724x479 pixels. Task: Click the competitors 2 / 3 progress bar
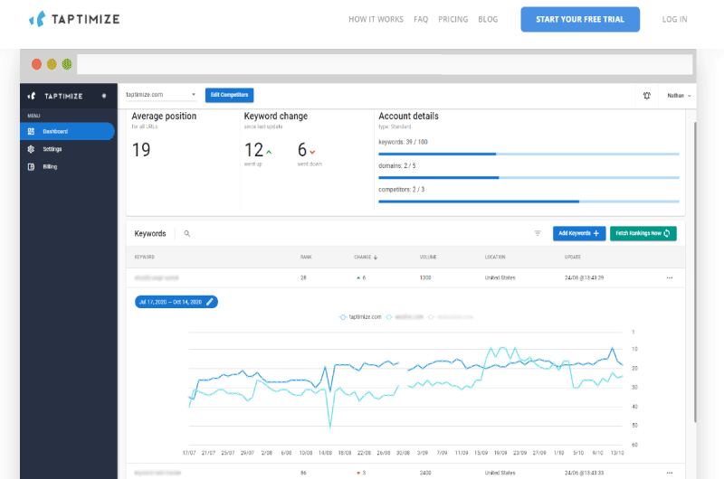click(x=529, y=202)
